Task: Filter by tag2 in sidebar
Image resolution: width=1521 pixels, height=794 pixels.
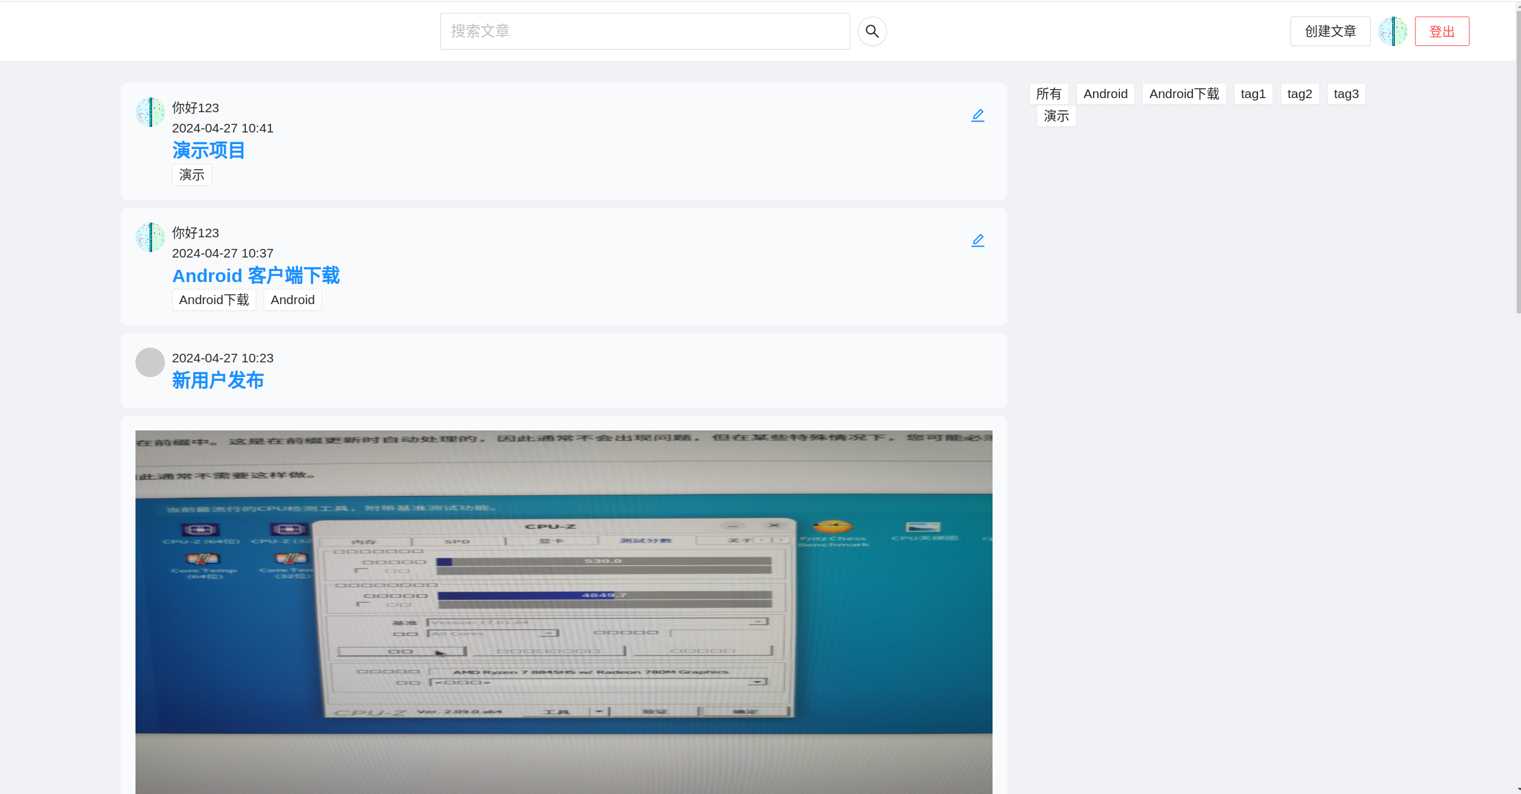Action: [x=1300, y=94]
